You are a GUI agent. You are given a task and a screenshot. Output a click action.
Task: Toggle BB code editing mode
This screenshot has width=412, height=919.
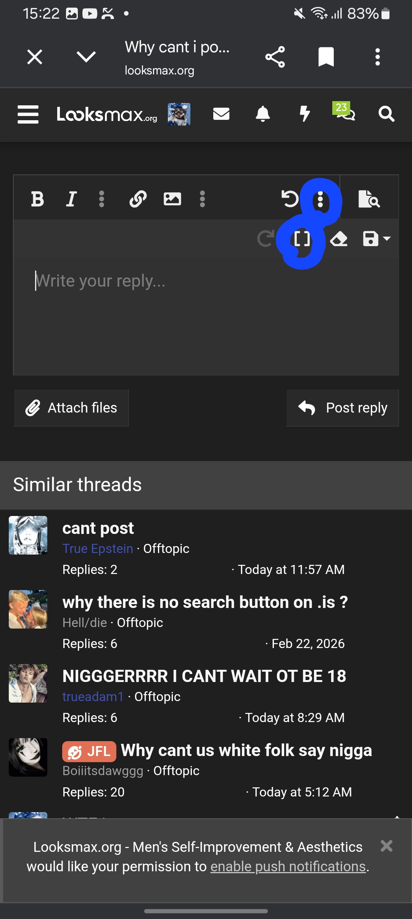point(303,239)
